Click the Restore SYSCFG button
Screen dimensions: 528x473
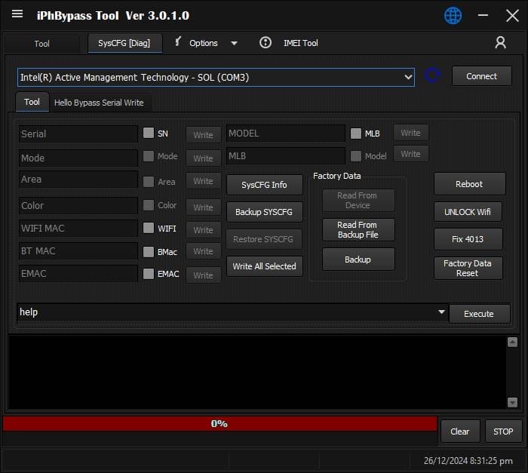[x=264, y=239]
